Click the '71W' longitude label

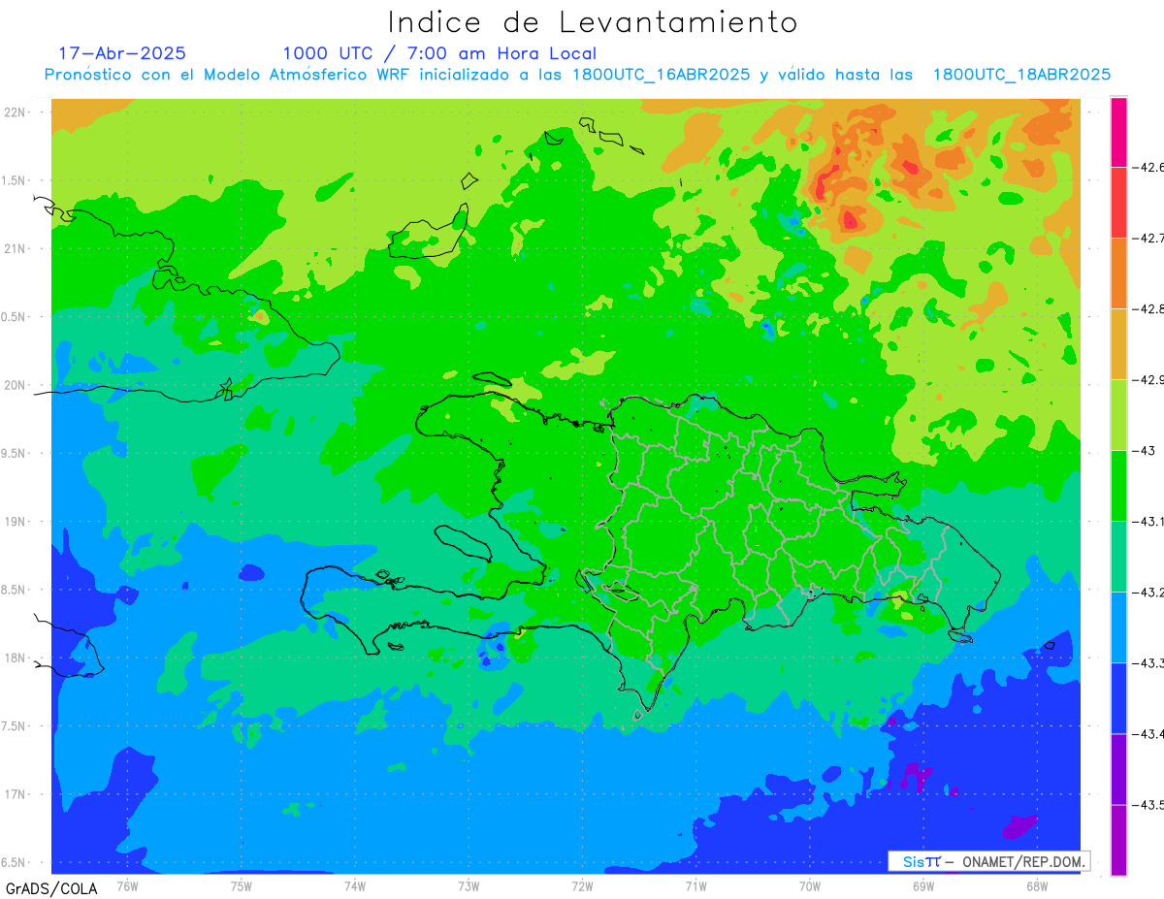695,885
